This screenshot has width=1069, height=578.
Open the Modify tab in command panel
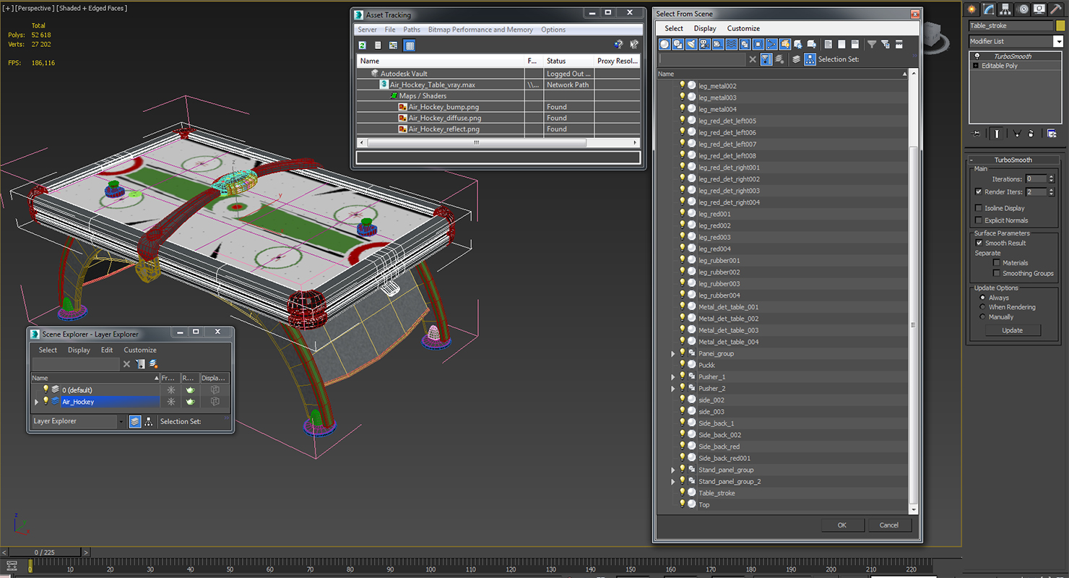(x=989, y=9)
